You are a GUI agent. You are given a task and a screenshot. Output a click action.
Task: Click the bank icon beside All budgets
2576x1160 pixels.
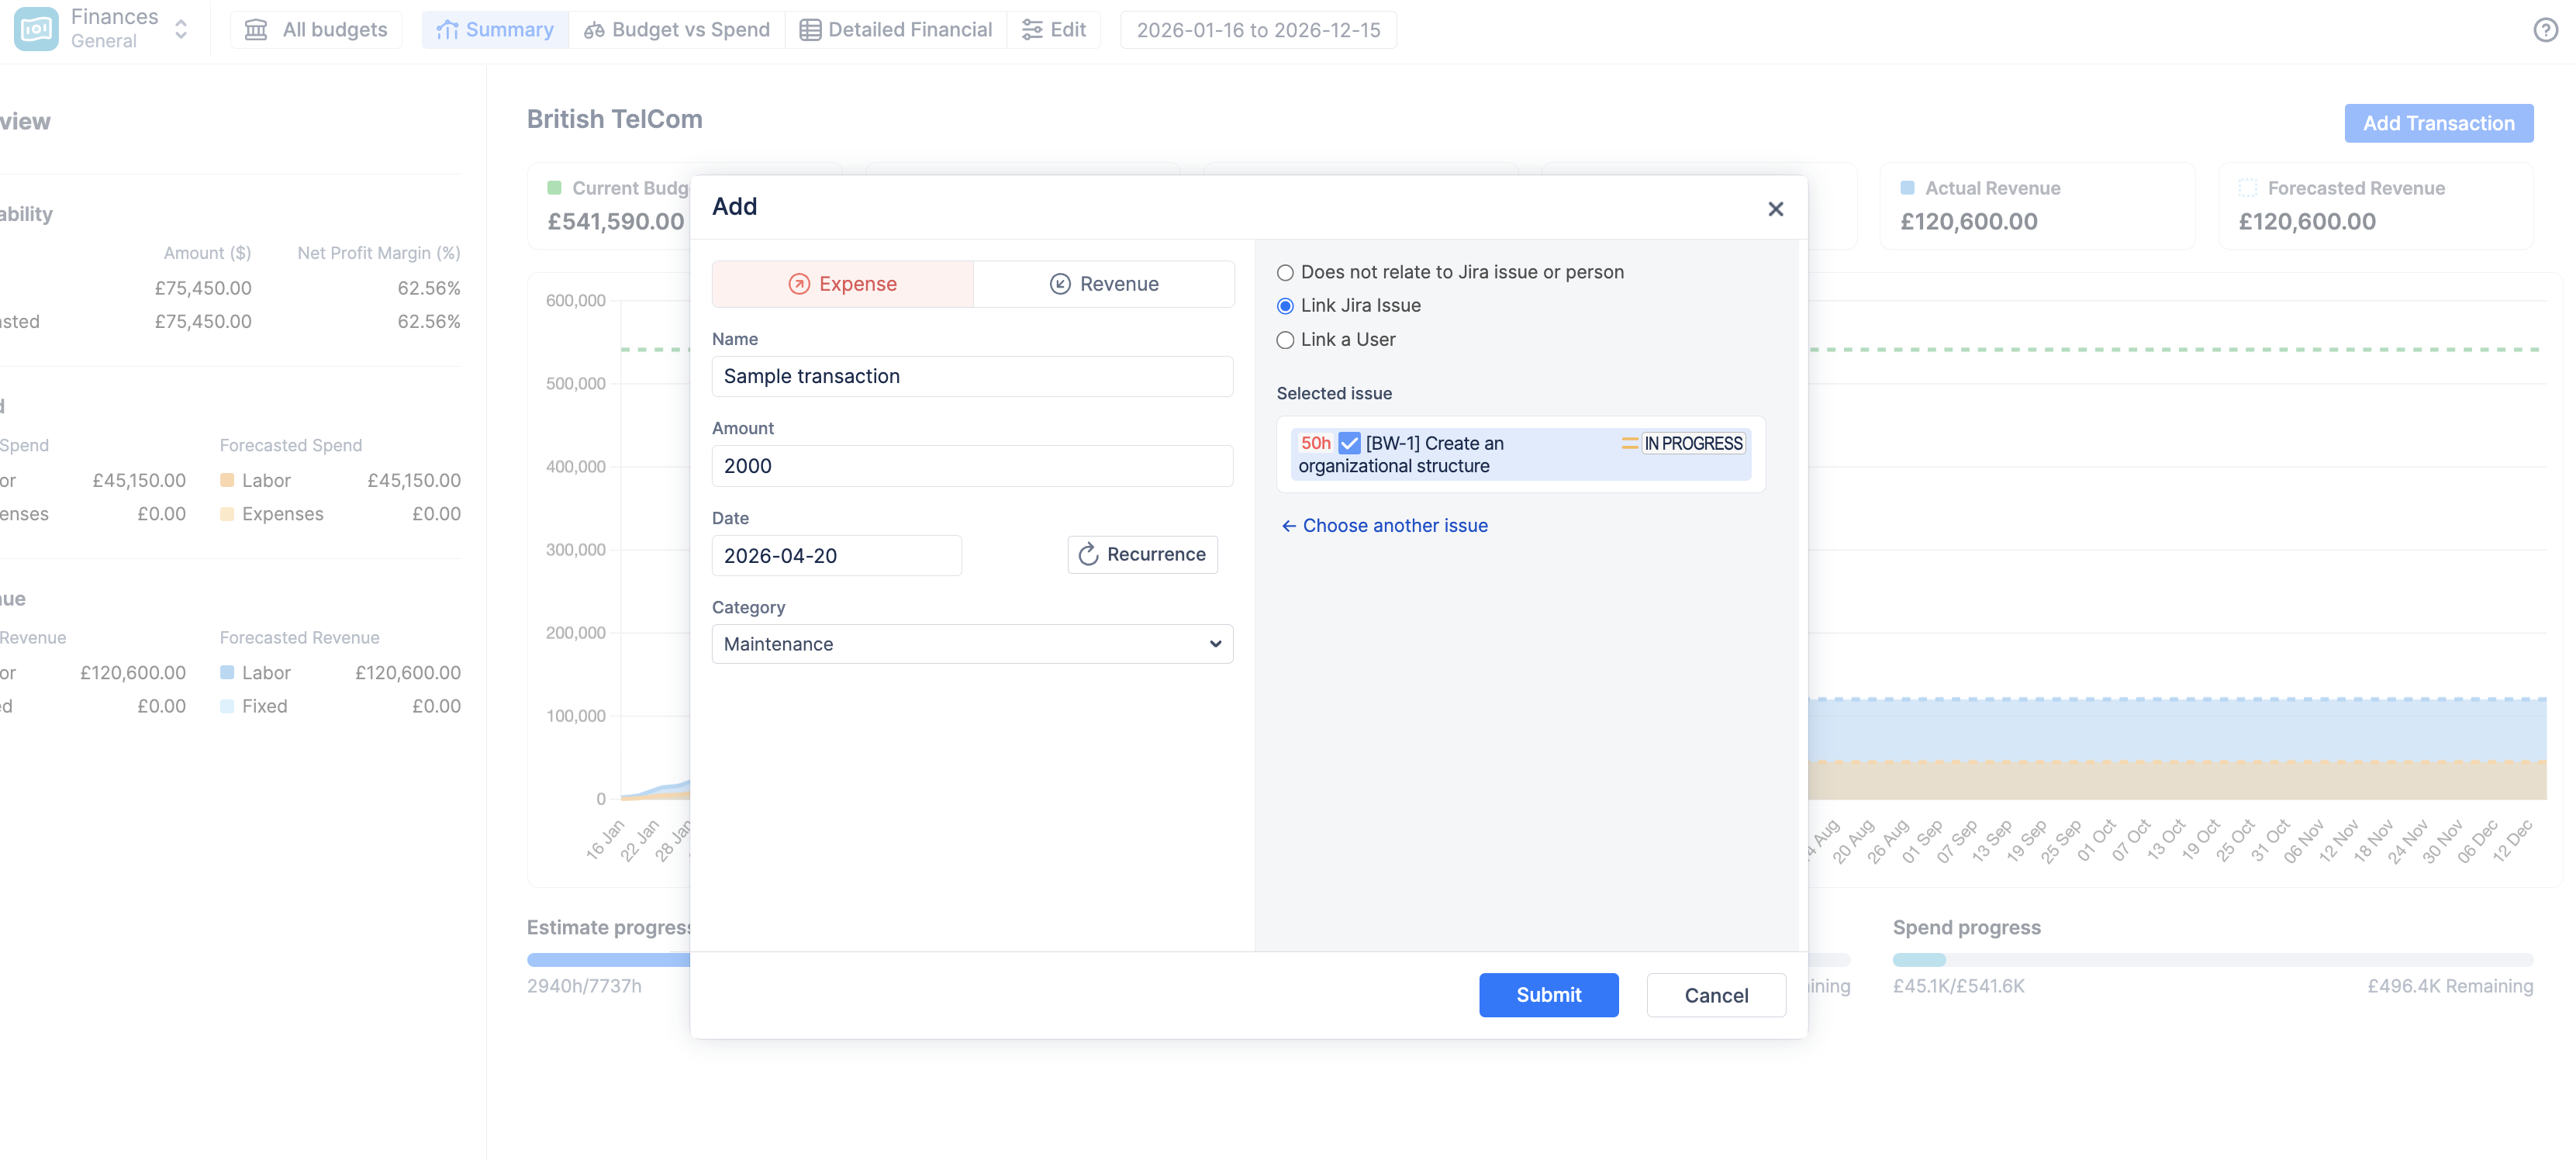(x=256, y=30)
